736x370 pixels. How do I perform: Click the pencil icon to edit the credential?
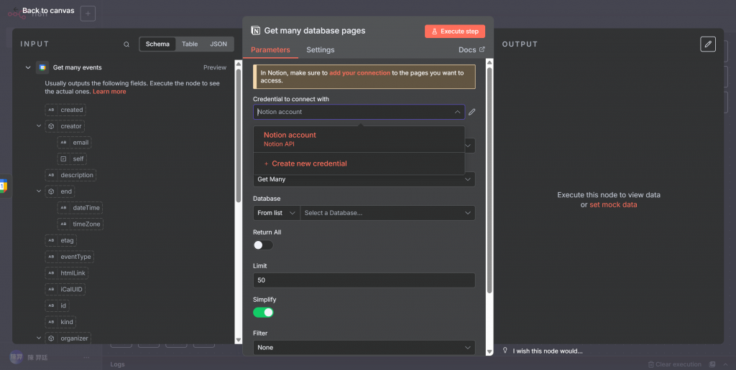point(471,112)
